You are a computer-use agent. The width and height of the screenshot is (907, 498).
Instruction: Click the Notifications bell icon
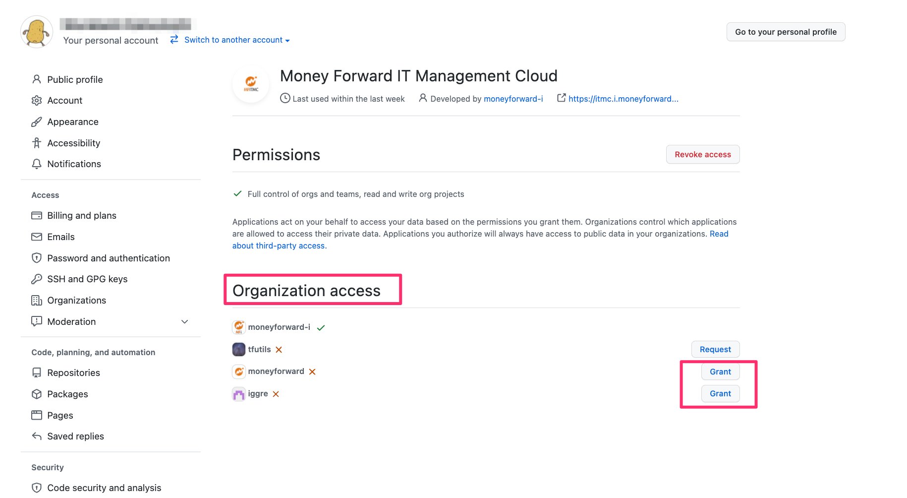(x=37, y=164)
